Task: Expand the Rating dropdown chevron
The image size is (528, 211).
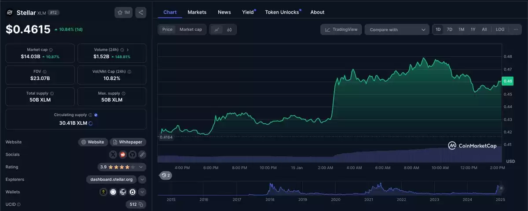Action: (x=141, y=167)
